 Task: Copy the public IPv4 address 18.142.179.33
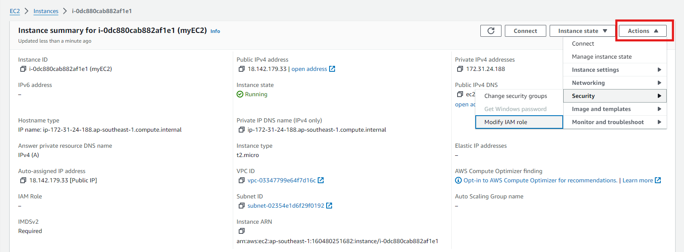(x=242, y=69)
